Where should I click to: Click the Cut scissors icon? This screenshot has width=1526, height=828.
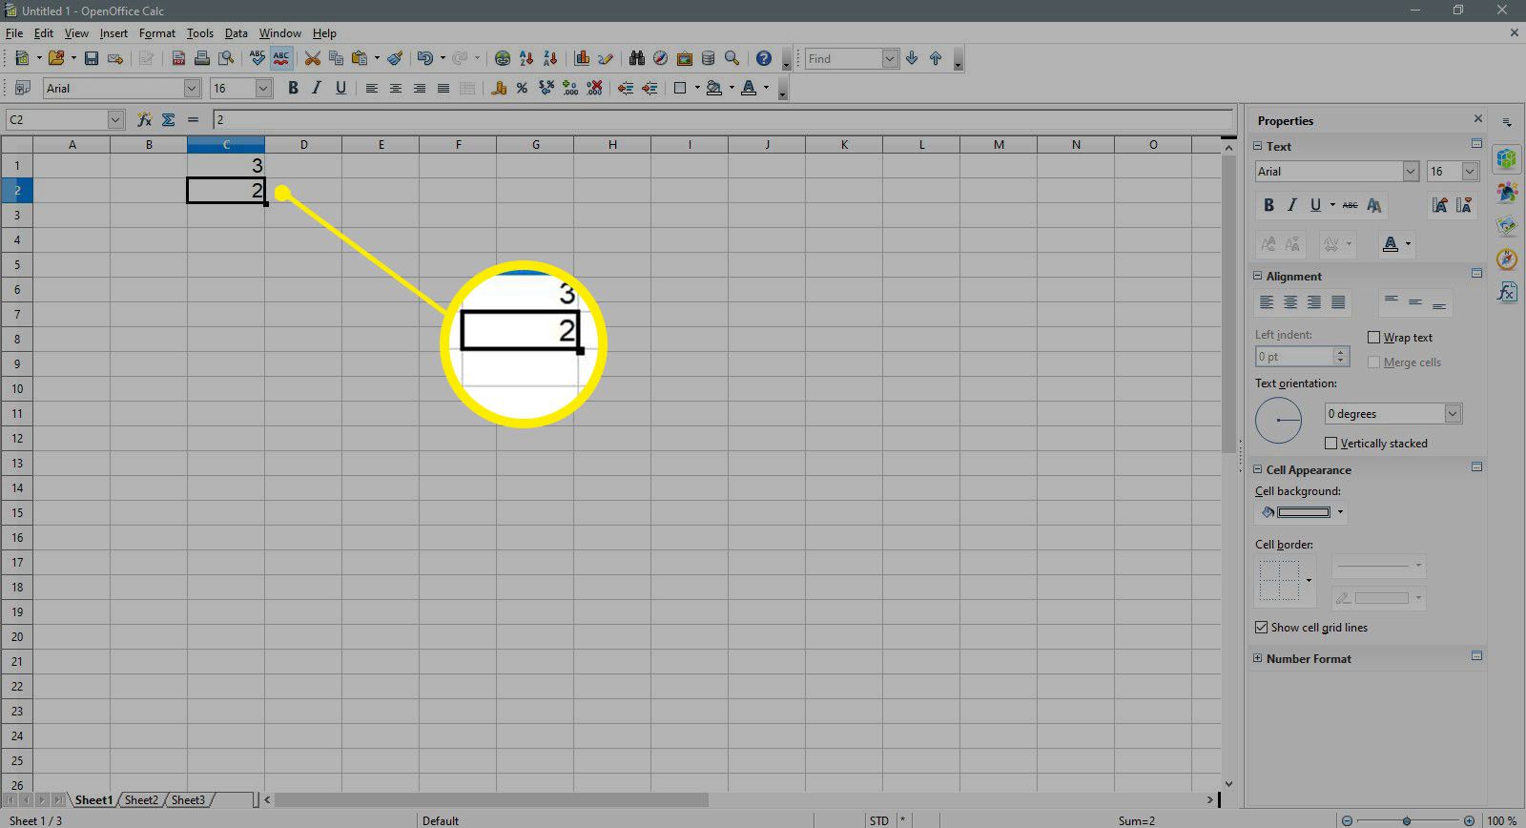click(x=312, y=58)
